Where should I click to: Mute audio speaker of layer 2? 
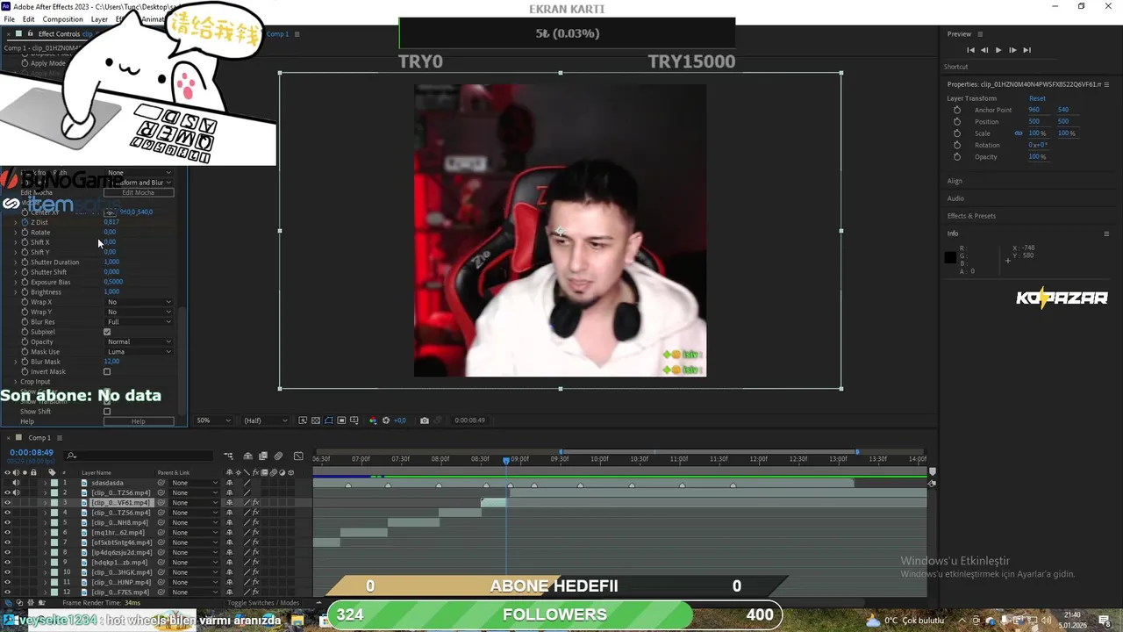(x=16, y=493)
